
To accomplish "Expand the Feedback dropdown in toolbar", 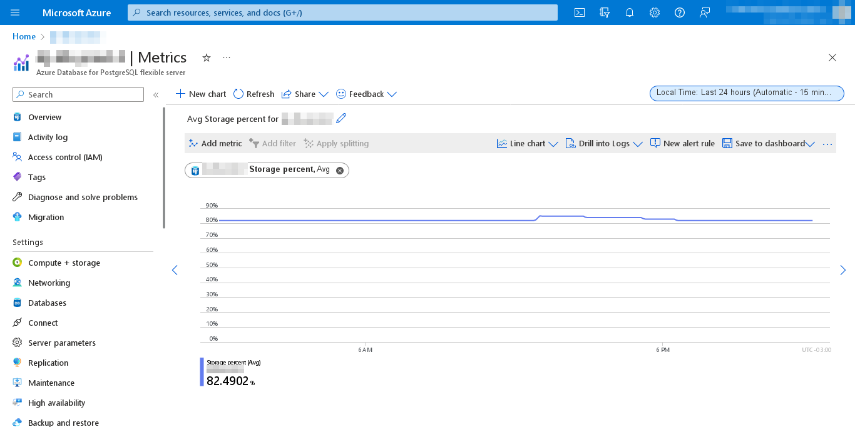I will pos(367,94).
